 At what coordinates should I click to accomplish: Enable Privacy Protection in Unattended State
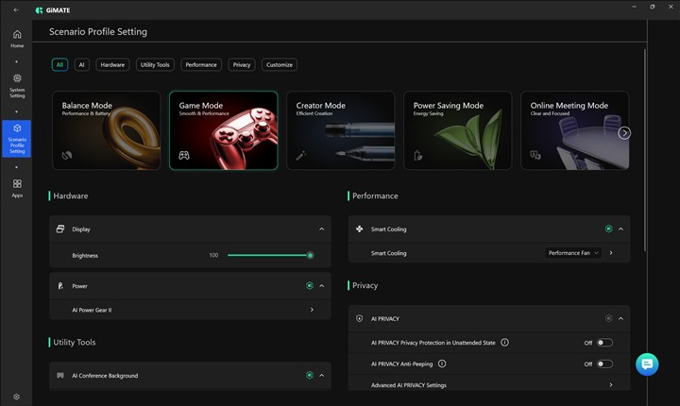coord(603,342)
